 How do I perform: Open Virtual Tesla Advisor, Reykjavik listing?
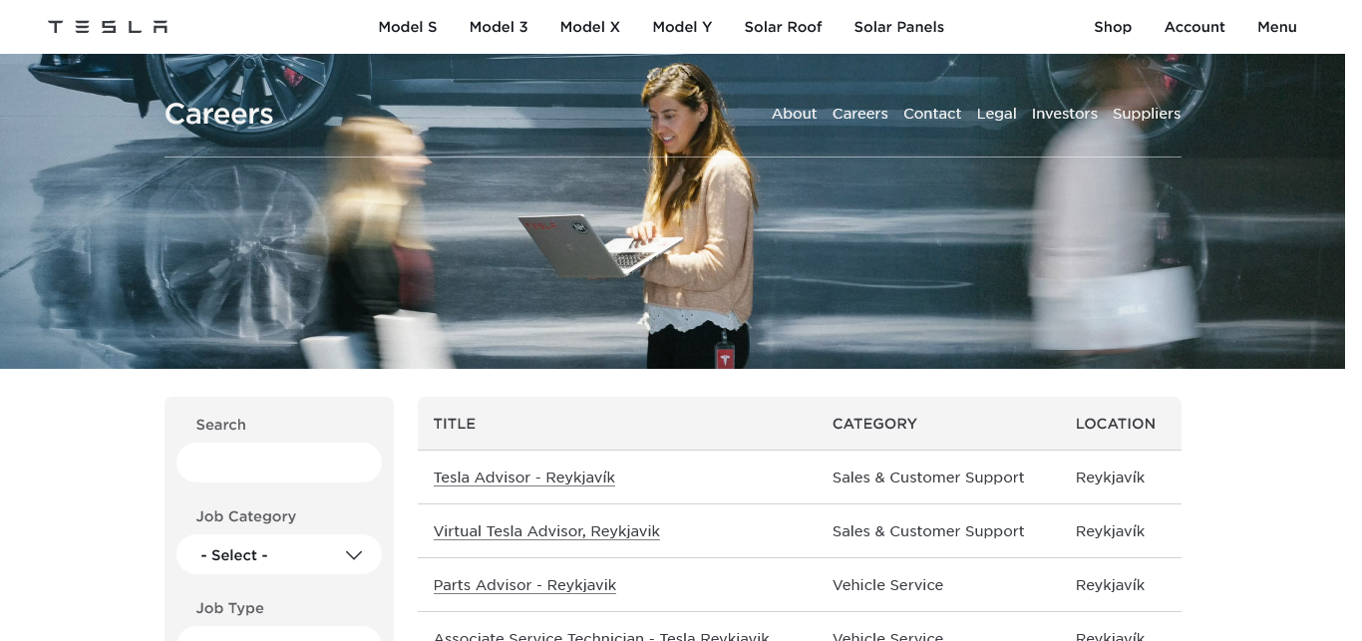546,531
